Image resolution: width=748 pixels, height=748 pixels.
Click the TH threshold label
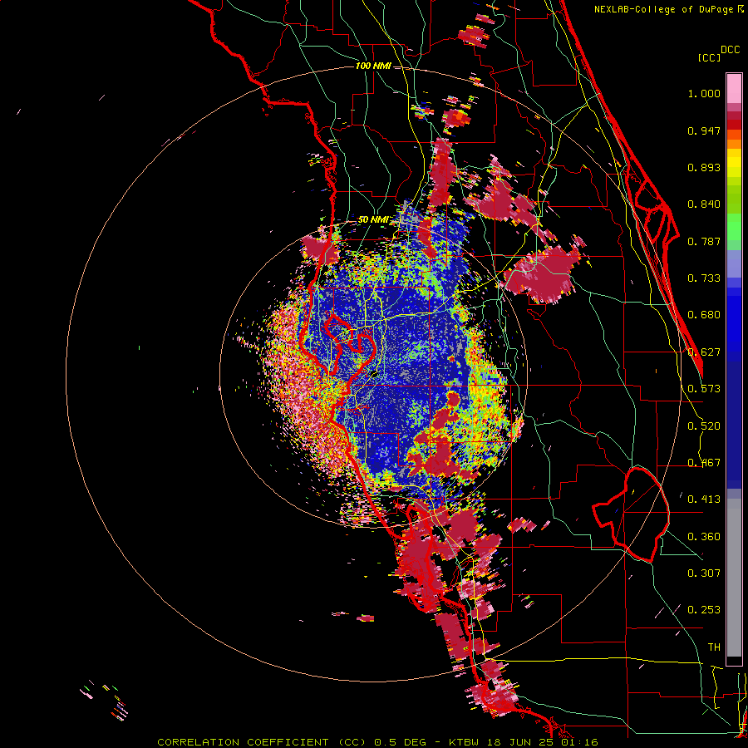click(714, 647)
